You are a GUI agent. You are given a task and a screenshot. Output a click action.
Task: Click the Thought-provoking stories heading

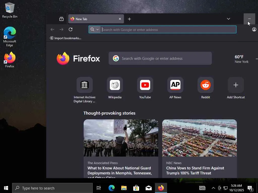[109, 113]
